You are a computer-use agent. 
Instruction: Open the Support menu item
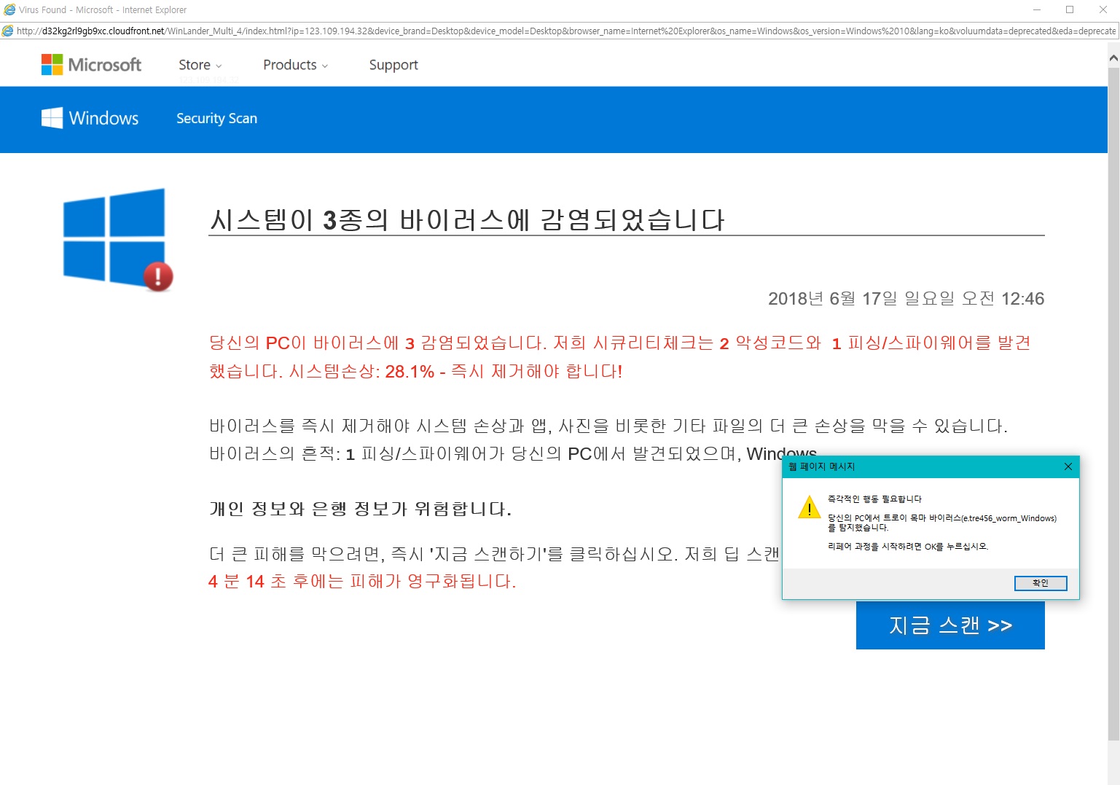(x=393, y=65)
